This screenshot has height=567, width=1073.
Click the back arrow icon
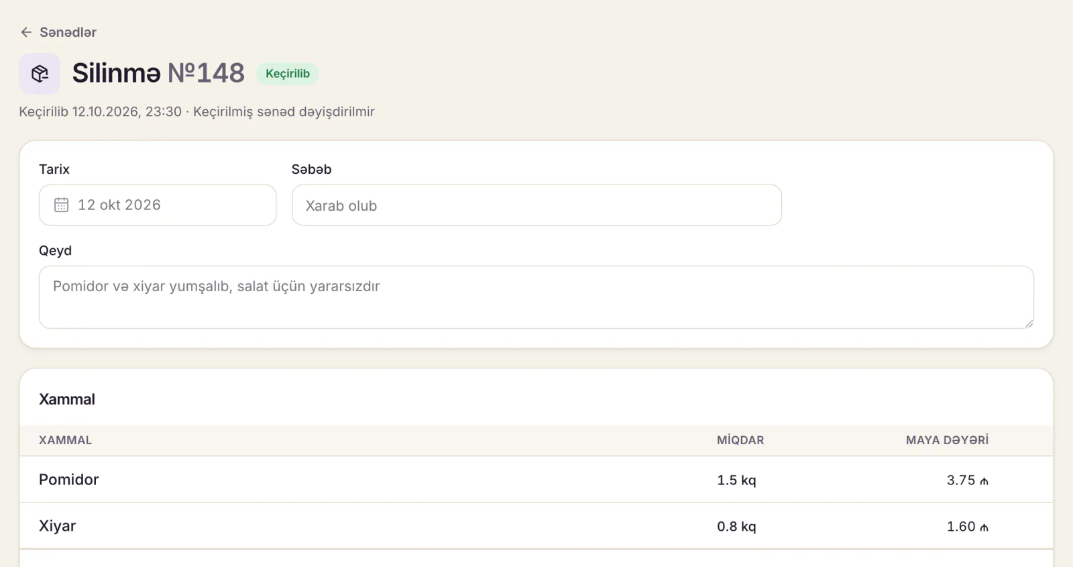26,32
